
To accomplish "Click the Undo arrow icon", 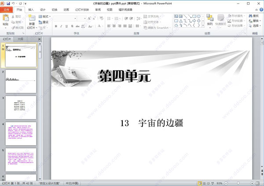I will point(13,4).
